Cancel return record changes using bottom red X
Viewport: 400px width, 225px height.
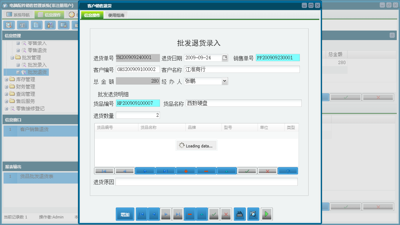(x=226, y=214)
